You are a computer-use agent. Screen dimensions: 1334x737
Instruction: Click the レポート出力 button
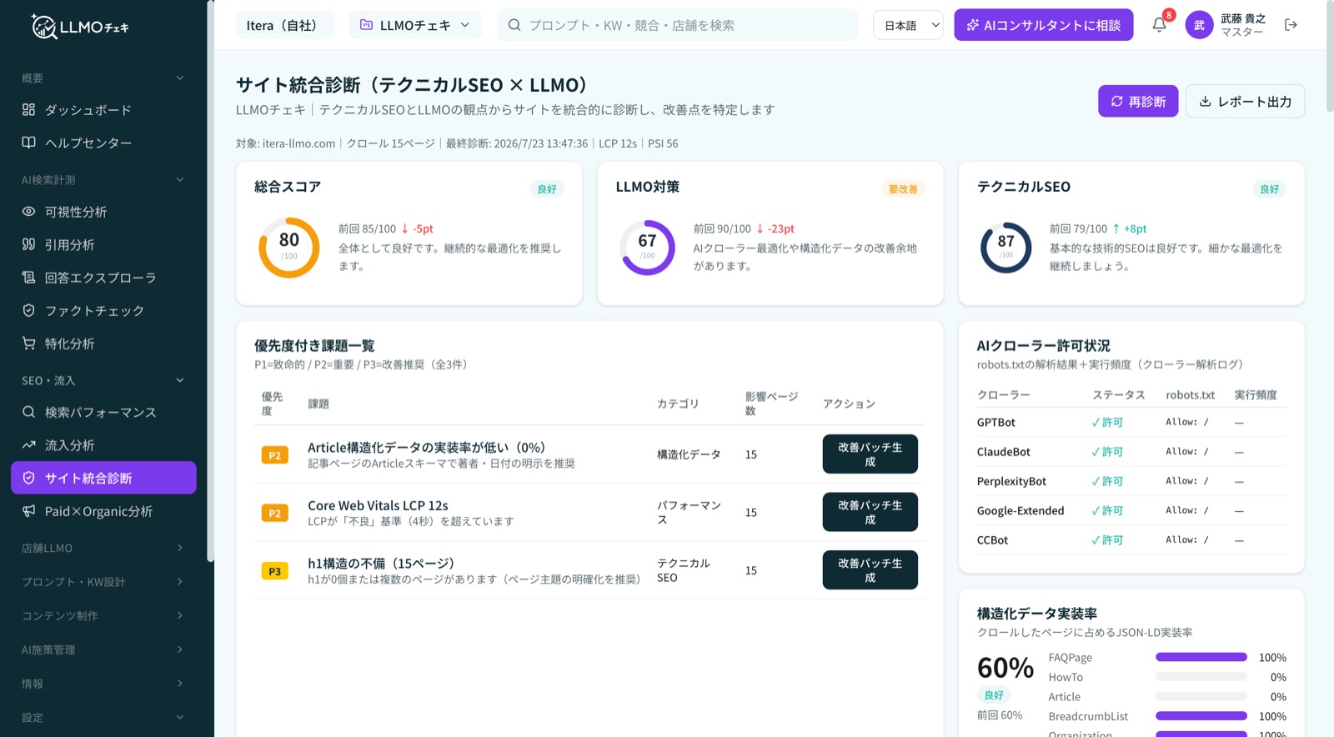tap(1245, 101)
